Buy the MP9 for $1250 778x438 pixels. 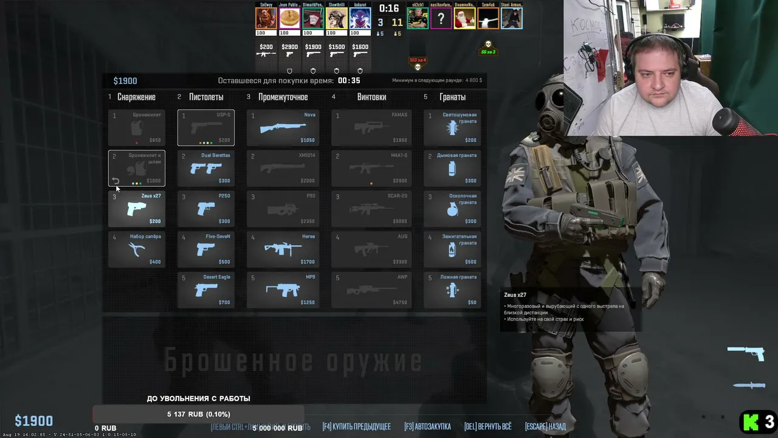(x=283, y=290)
